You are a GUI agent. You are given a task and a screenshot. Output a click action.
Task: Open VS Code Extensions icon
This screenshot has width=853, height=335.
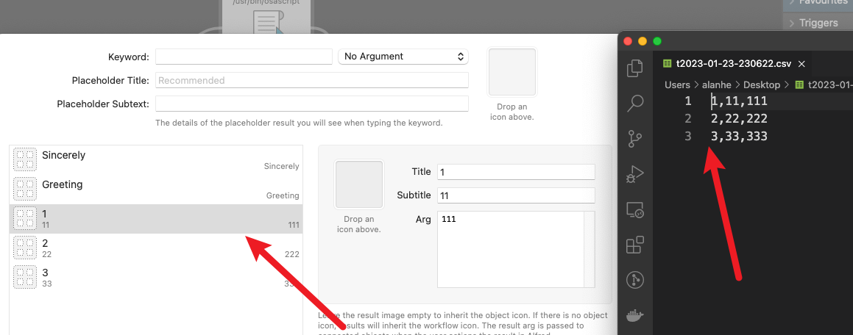tap(635, 245)
